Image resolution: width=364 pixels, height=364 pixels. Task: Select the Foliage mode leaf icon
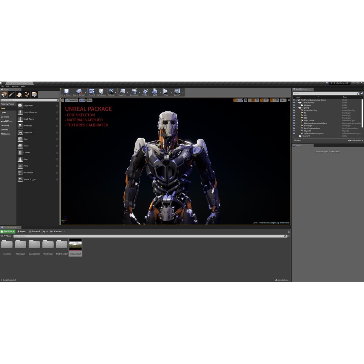(27, 94)
